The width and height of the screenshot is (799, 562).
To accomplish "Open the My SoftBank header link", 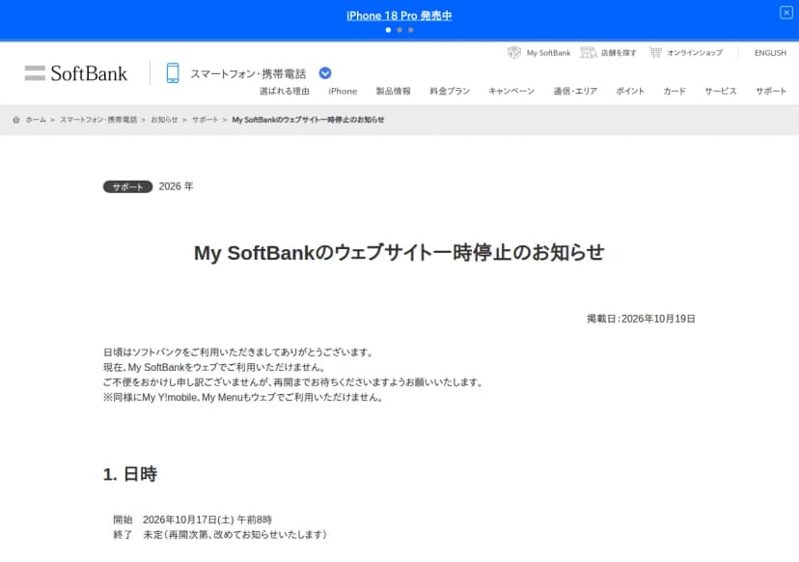I will tap(548, 52).
